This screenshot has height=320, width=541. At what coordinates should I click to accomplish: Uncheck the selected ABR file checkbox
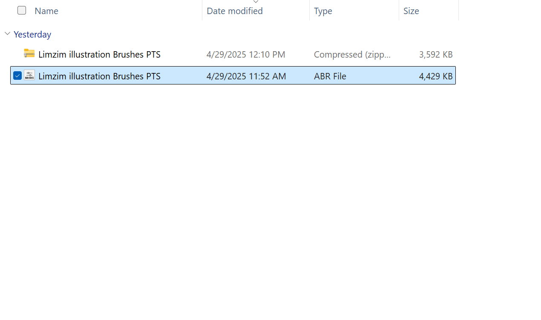coord(17,76)
